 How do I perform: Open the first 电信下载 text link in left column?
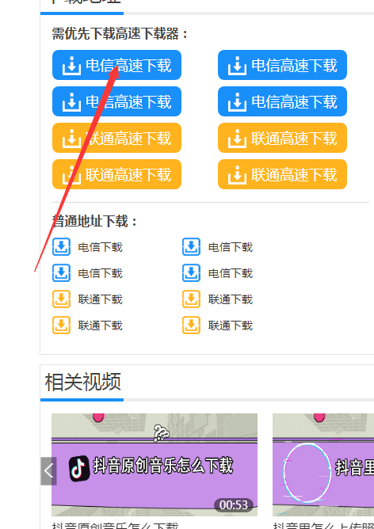pos(101,247)
